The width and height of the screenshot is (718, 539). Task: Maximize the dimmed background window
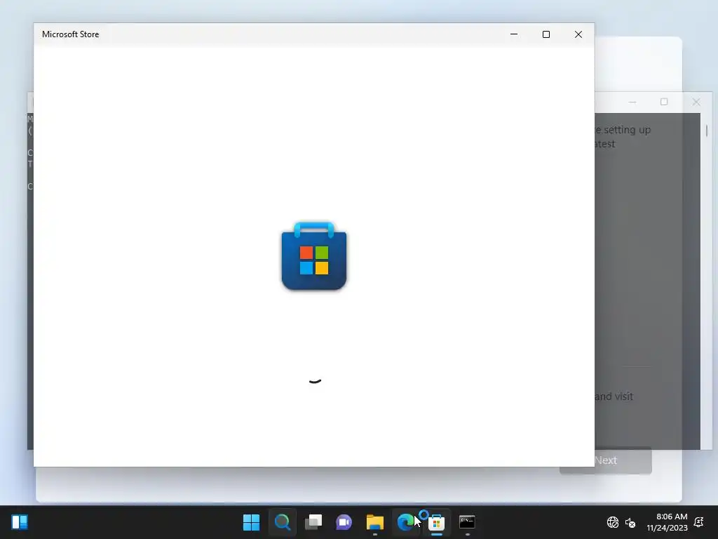point(664,102)
